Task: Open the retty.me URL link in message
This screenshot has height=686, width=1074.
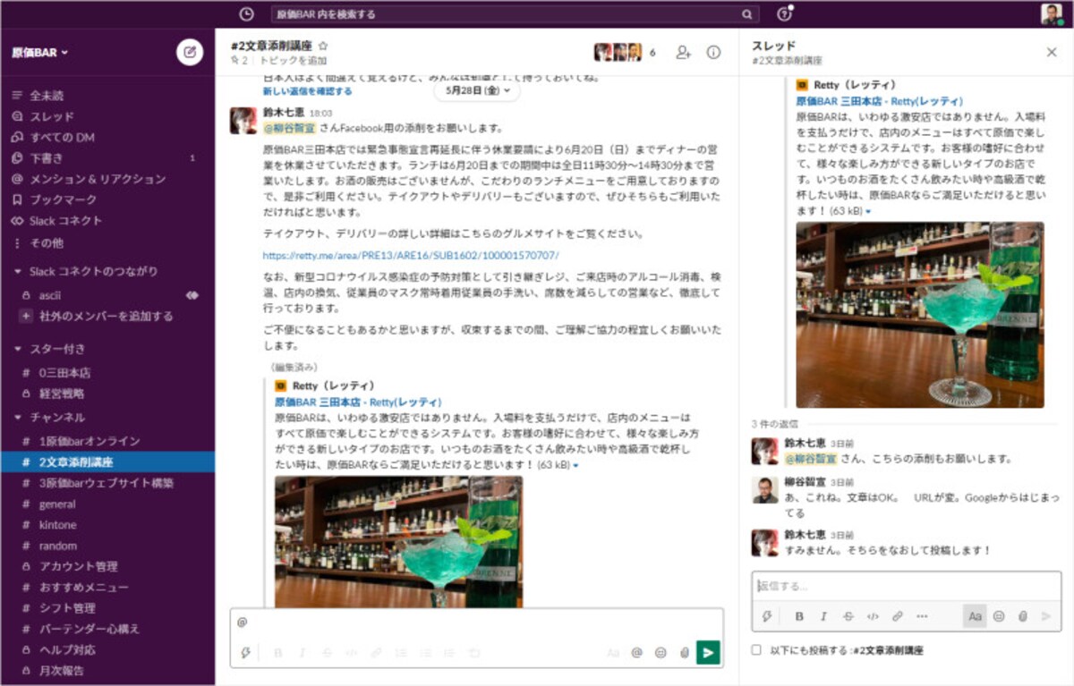Action: pyautogui.click(x=411, y=255)
